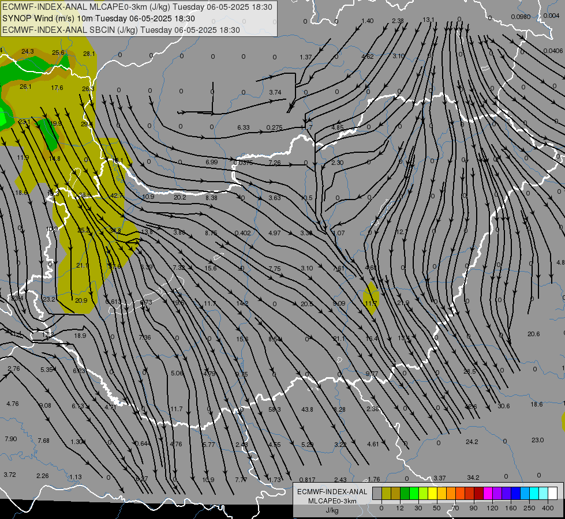Image resolution: width=565 pixels, height=519 pixels.
Task: Click the map value '25.6'
Action: [58, 52]
